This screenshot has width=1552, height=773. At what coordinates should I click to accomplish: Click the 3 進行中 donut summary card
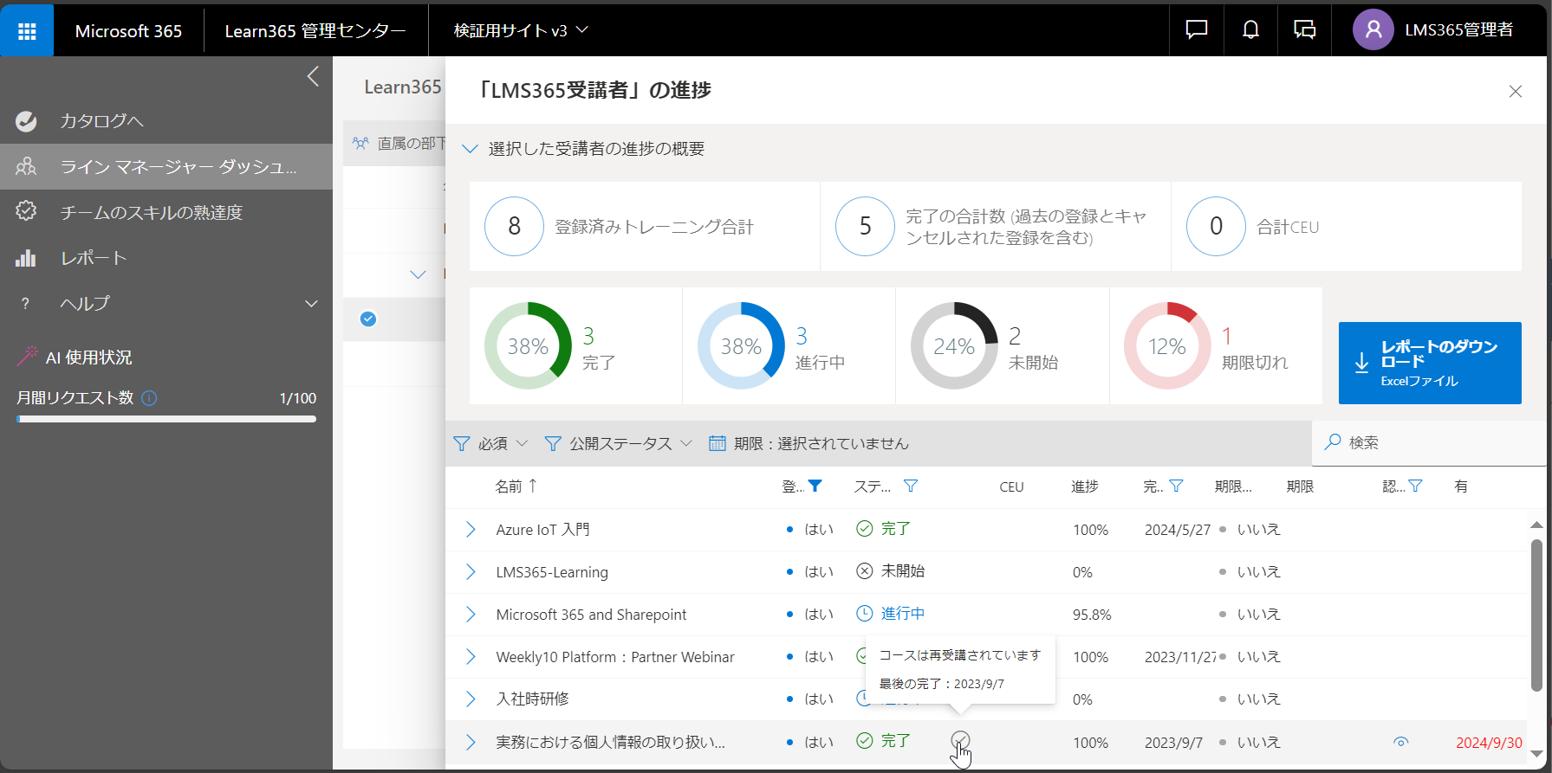(x=789, y=346)
